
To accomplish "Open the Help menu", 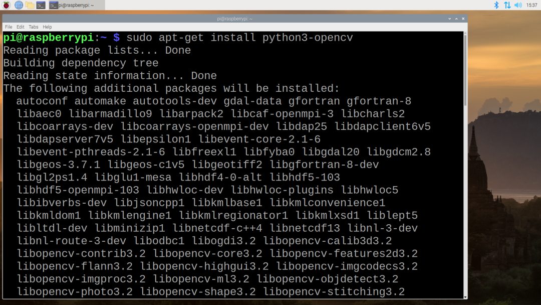I will coord(47,27).
